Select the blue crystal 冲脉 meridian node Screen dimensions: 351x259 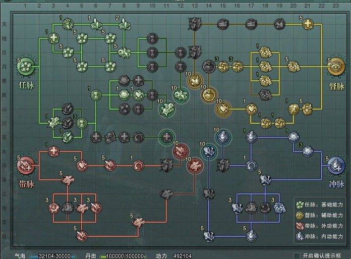tap(336, 165)
